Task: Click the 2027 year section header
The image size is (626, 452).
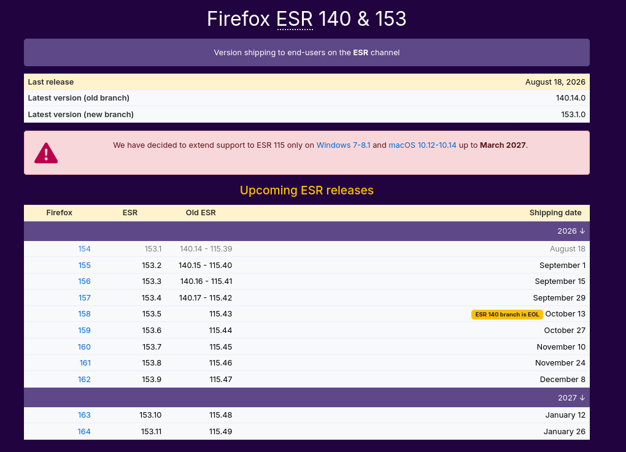Action: [x=307, y=398]
